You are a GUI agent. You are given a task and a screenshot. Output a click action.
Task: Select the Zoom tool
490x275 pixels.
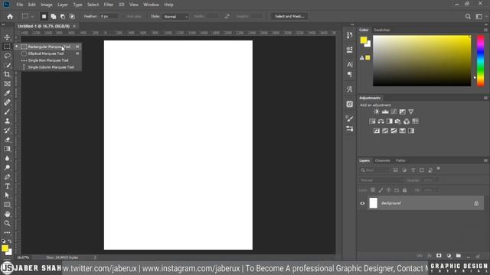[7, 223]
